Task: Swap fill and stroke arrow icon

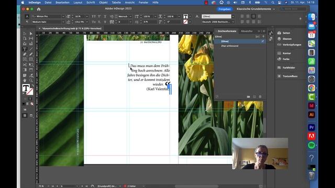Action: (x=32, y=86)
